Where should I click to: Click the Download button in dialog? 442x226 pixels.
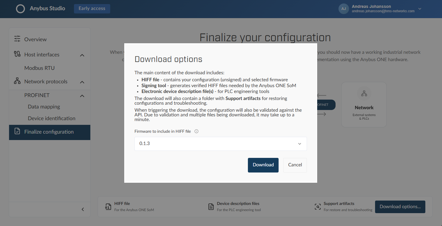point(263,165)
